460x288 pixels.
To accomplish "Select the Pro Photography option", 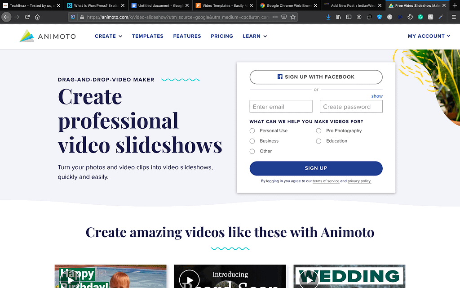I will tap(318, 131).
